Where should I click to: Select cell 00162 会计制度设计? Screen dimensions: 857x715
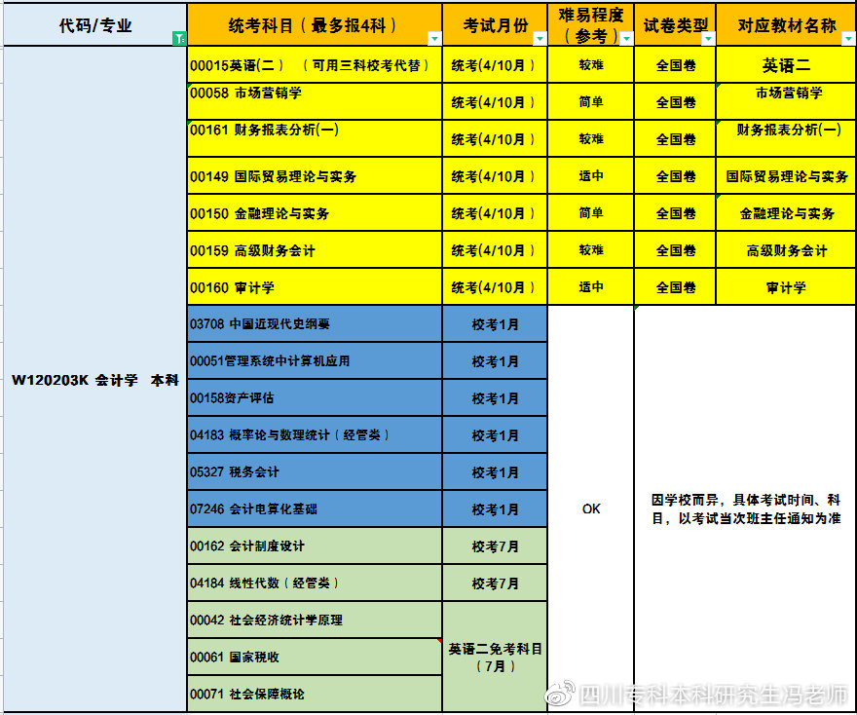coord(315,546)
